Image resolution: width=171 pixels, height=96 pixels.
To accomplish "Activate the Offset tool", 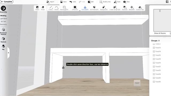I will [75, 8].
